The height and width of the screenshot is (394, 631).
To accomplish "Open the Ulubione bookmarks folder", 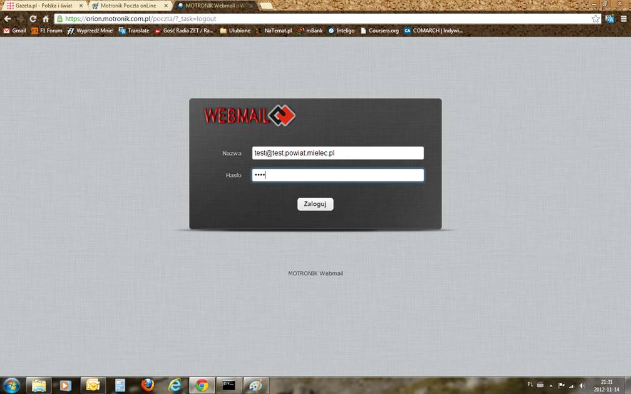I will pos(235,30).
